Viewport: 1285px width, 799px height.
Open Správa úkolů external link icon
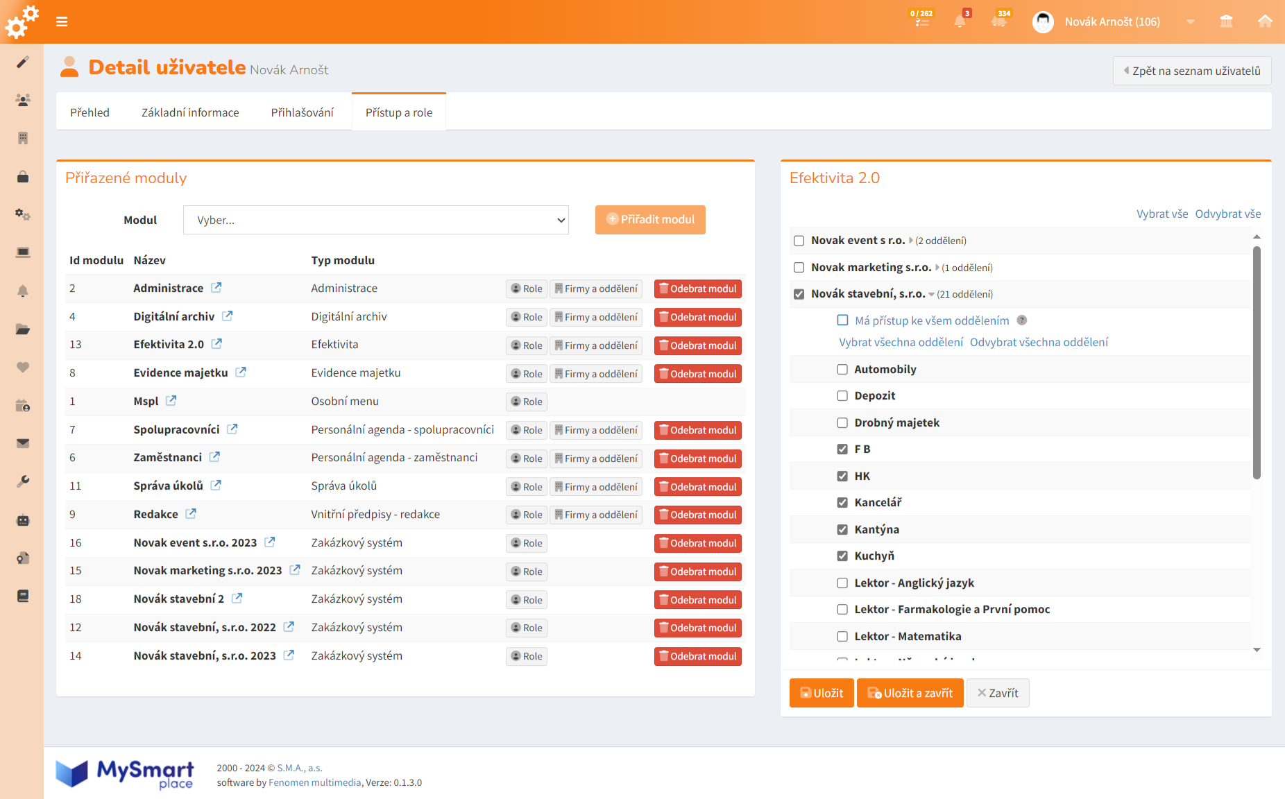[216, 485]
